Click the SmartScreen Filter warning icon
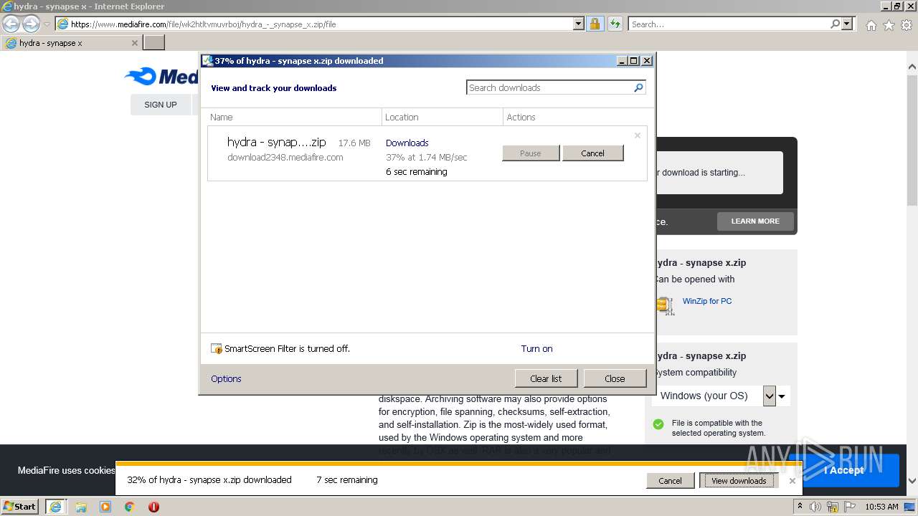The height and width of the screenshot is (516, 918). click(217, 348)
